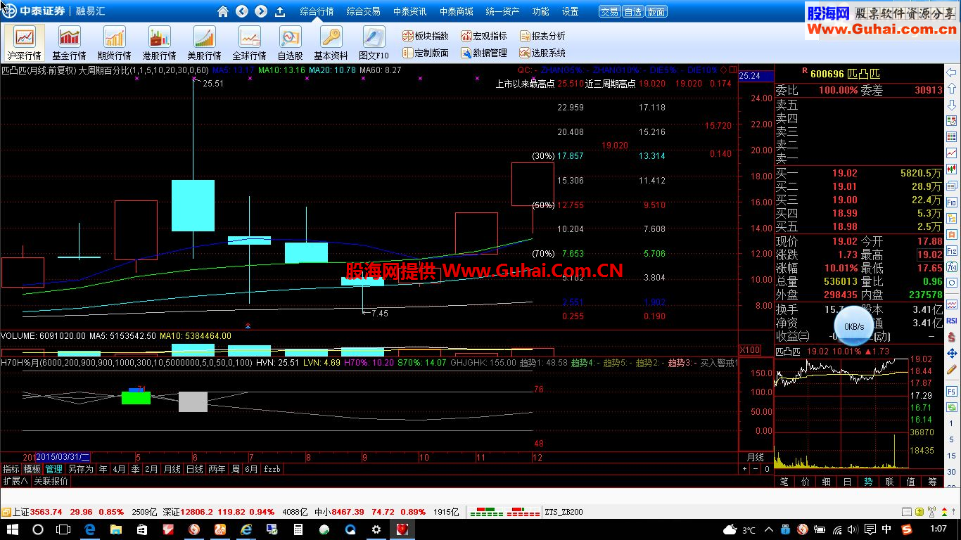
Task: Switch chart period to 日线
Action: [x=194, y=469]
